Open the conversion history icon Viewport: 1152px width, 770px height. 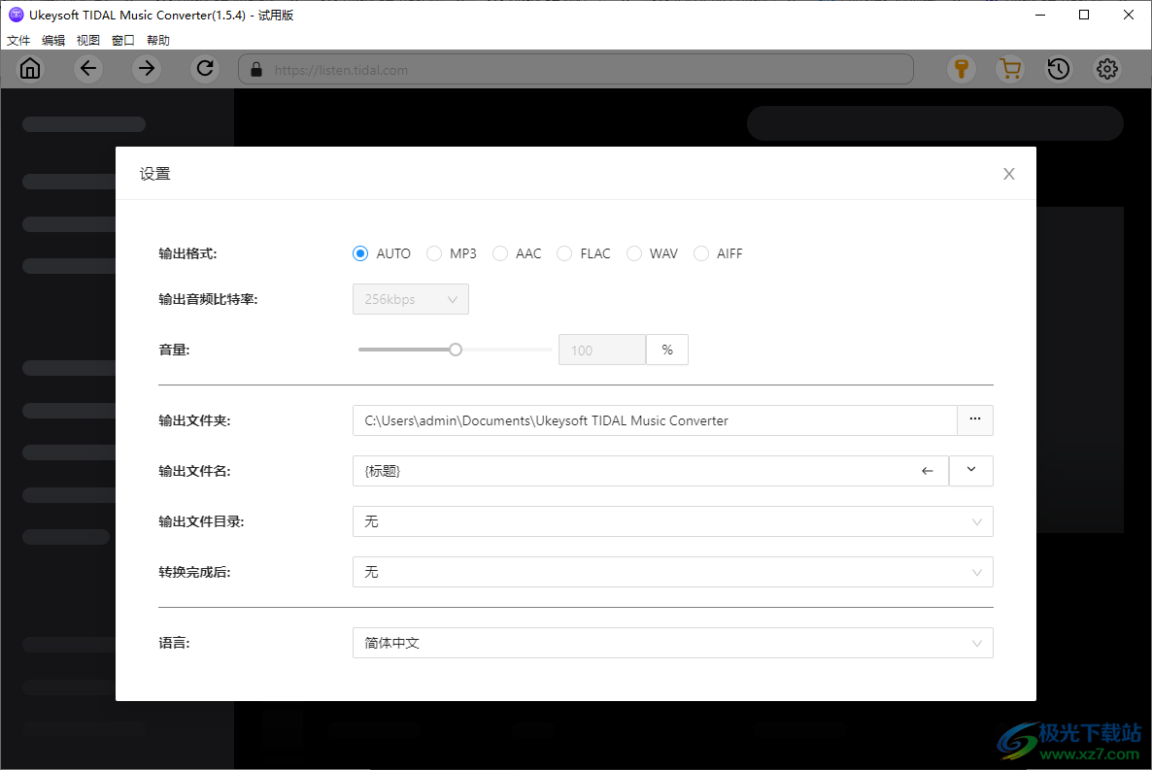click(1058, 69)
